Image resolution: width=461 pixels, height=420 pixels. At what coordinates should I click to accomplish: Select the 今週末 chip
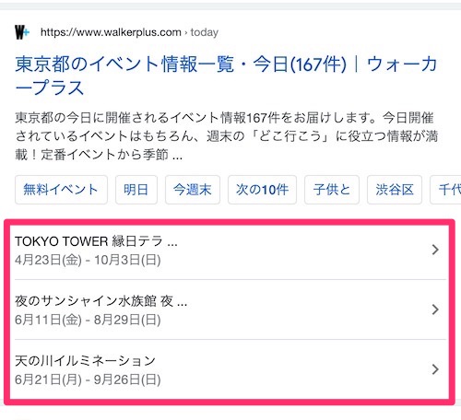coord(193,190)
